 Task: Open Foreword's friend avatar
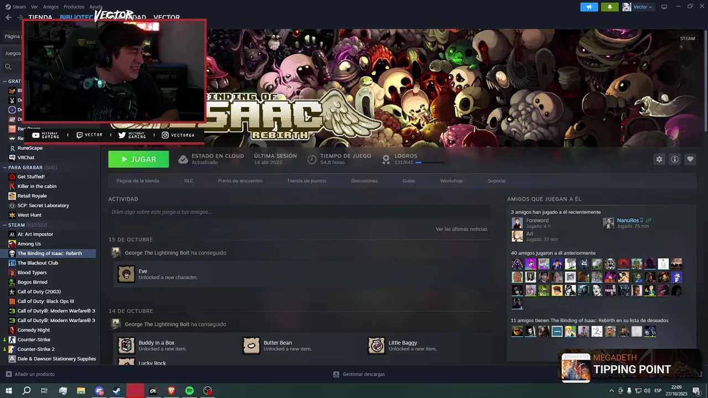517,223
